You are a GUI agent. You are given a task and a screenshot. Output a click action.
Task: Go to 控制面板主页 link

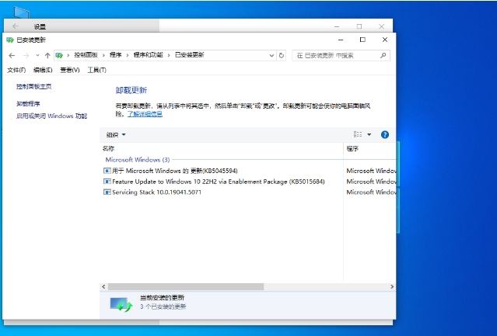coord(33,86)
